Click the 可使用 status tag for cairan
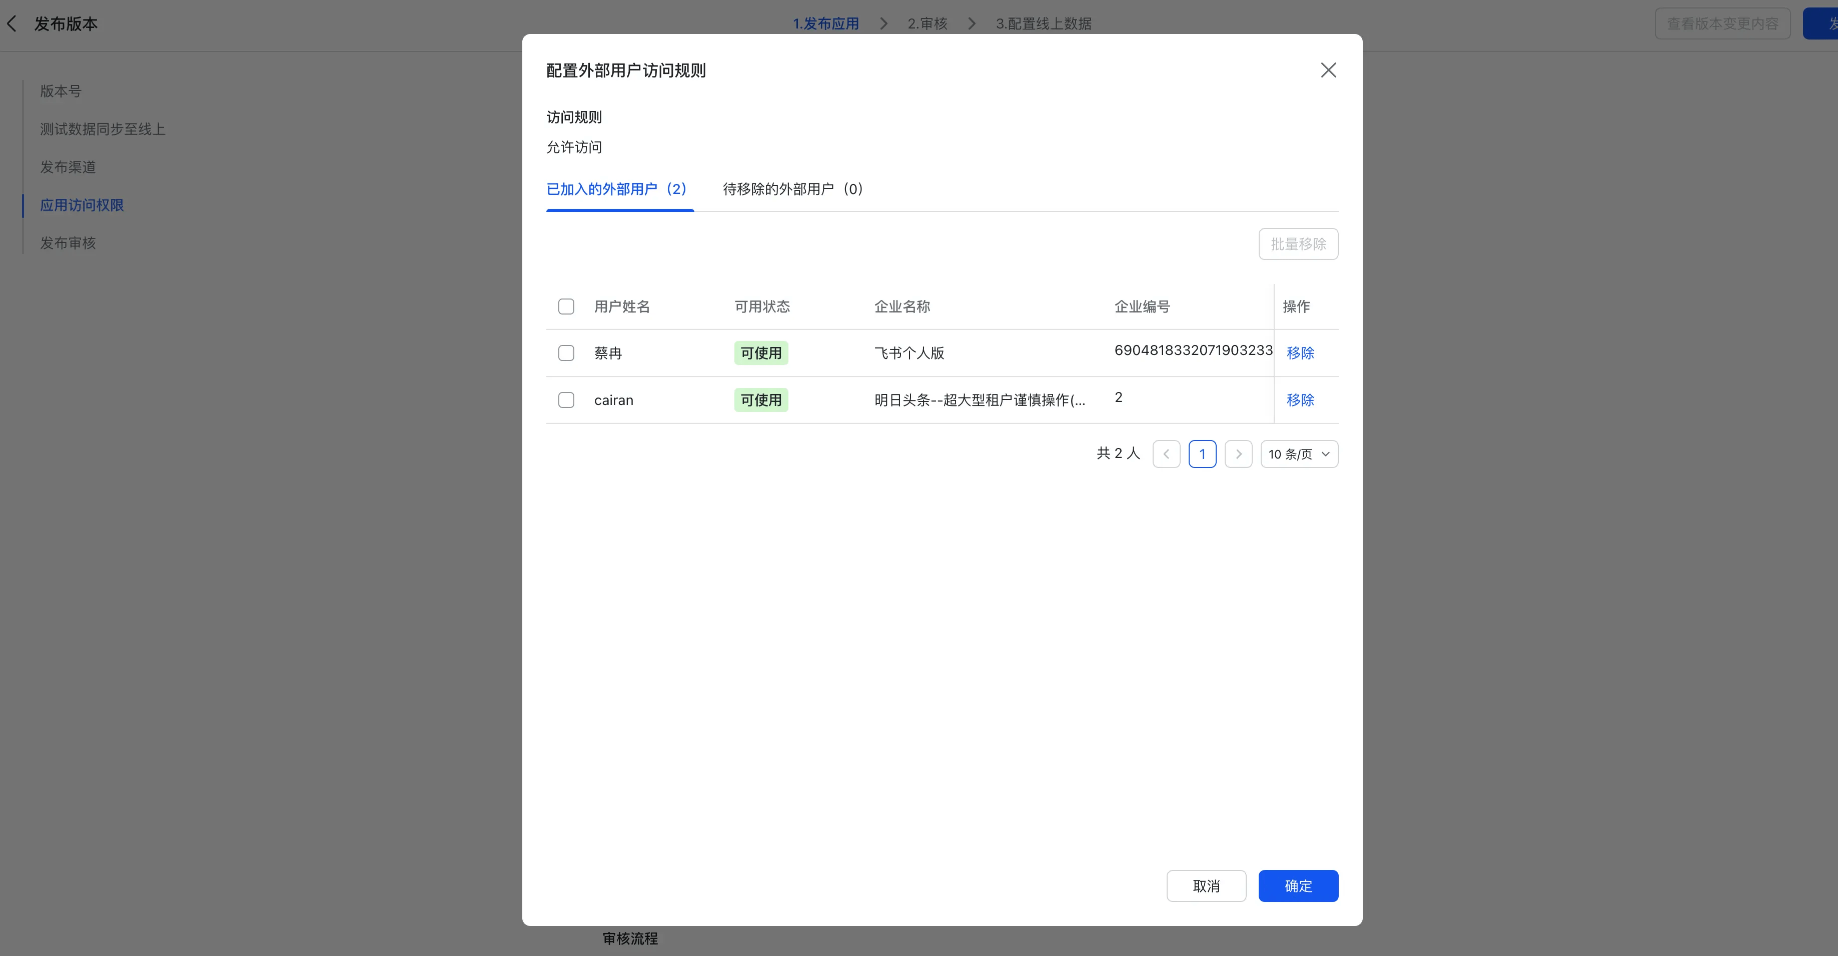The image size is (1838, 956). [760, 400]
